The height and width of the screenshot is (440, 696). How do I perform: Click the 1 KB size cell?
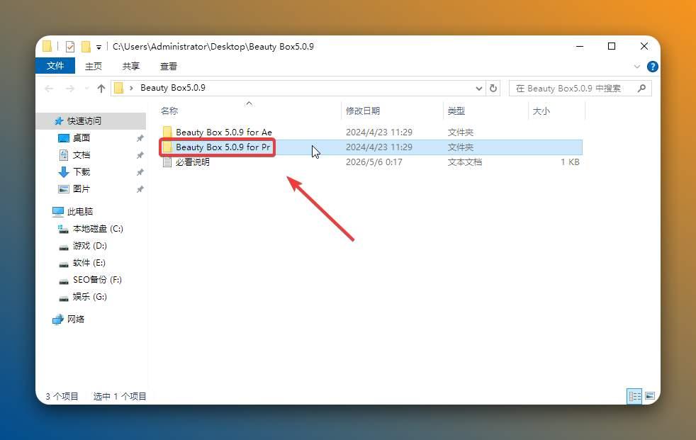coord(570,162)
